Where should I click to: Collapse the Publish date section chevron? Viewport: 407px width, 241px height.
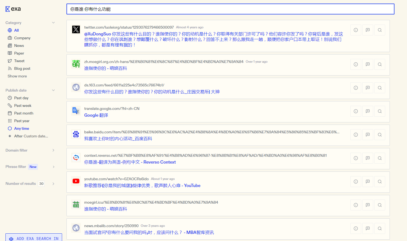(x=53, y=90)
